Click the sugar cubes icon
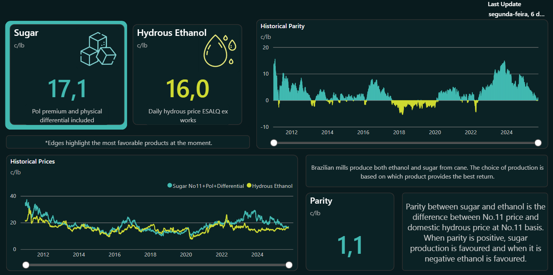 coord(98,49)
